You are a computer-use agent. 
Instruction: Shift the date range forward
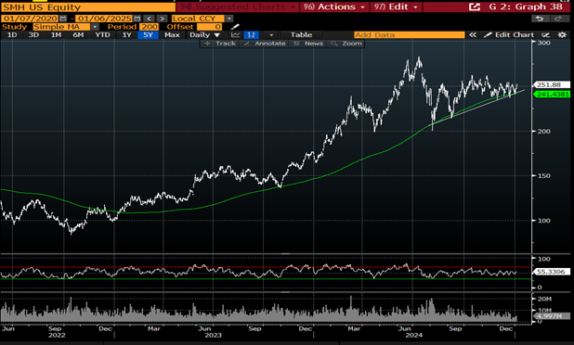(162, 19)
